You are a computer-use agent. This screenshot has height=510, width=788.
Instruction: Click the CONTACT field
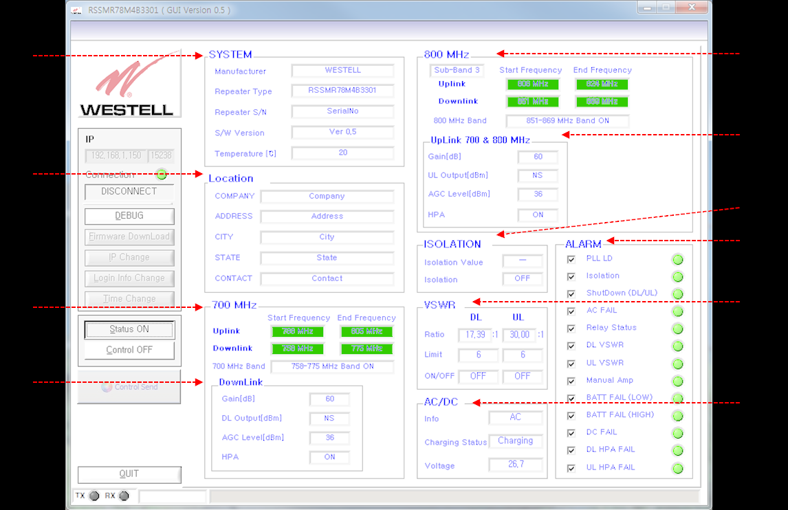click(327, 278)
